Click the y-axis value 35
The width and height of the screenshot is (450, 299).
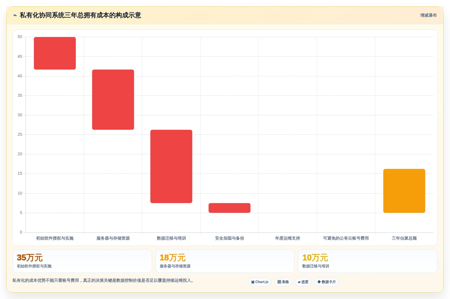pos(20,96)
